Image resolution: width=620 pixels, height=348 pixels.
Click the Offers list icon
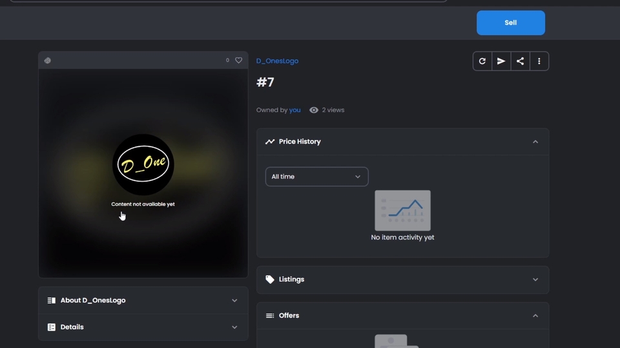coord(270,316)
